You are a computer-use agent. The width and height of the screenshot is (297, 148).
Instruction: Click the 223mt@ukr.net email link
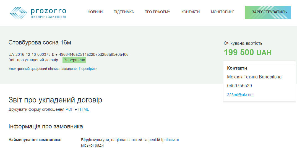pos(240,95)
